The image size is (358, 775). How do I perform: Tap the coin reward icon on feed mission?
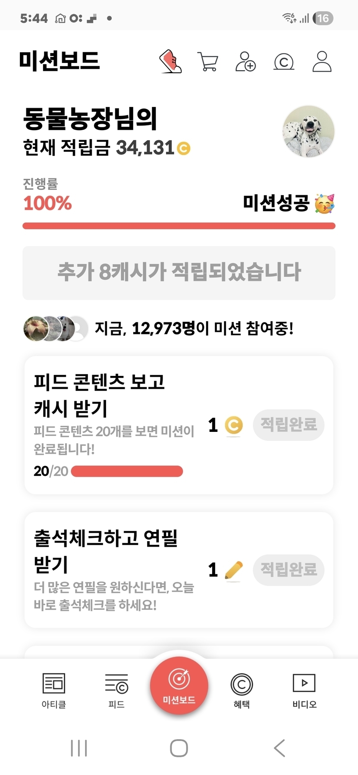click(234, 425)
